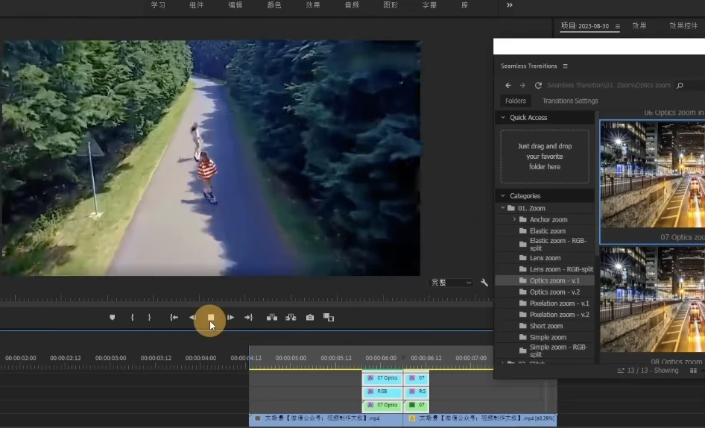Screen dimensions: 705x428
Task: Open the workspace overflow chevron menu
Action: (510, 5)
